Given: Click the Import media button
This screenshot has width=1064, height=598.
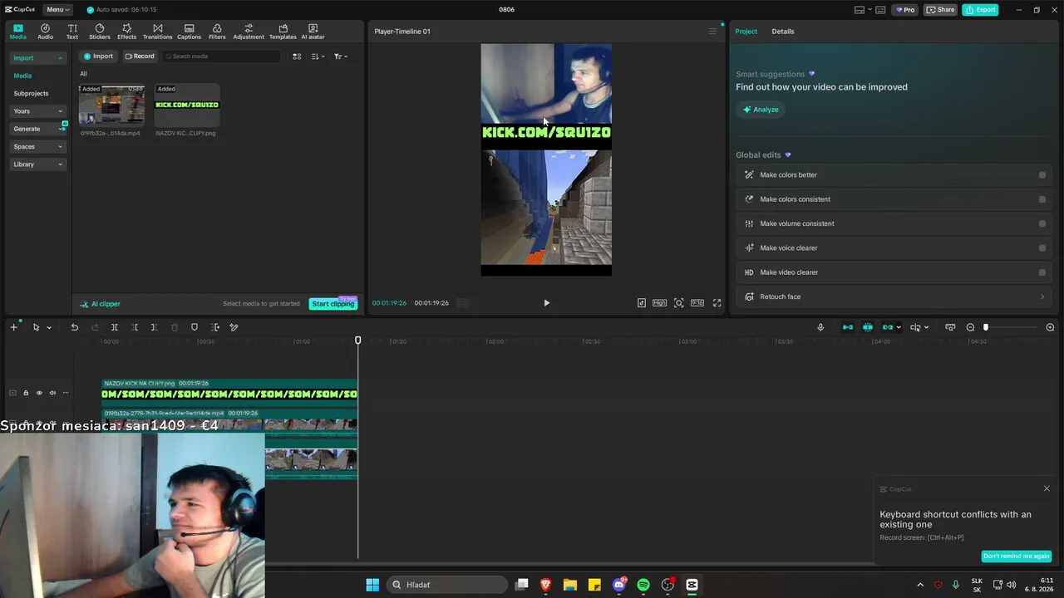Looking at the screenshot, I should tap(98, 56).
